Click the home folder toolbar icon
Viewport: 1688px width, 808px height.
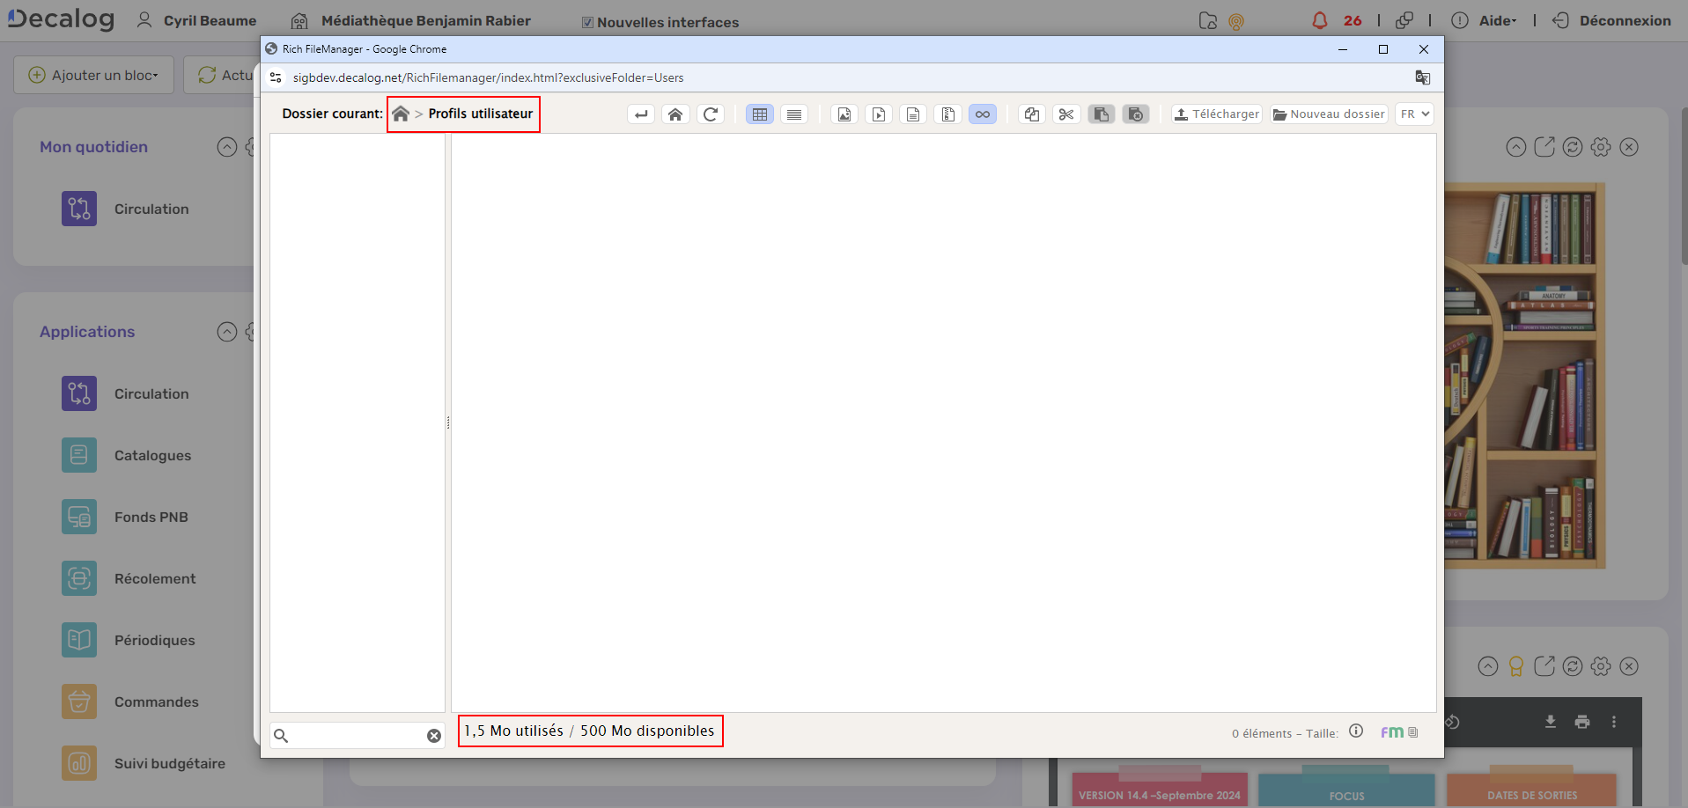[x=675, y=114]
